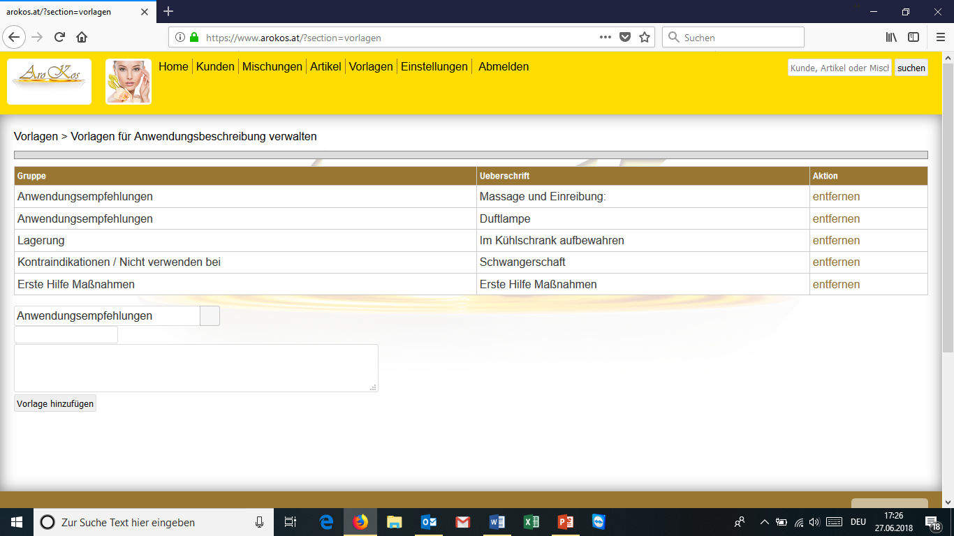
Task: Focus the Kunde, Artikel search field
Action: pos(840,68)
